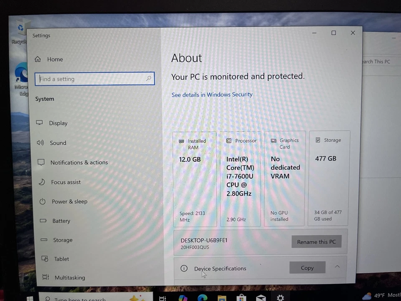
Task: Select Sound in the System sidebar
Action: click(58, 143)
